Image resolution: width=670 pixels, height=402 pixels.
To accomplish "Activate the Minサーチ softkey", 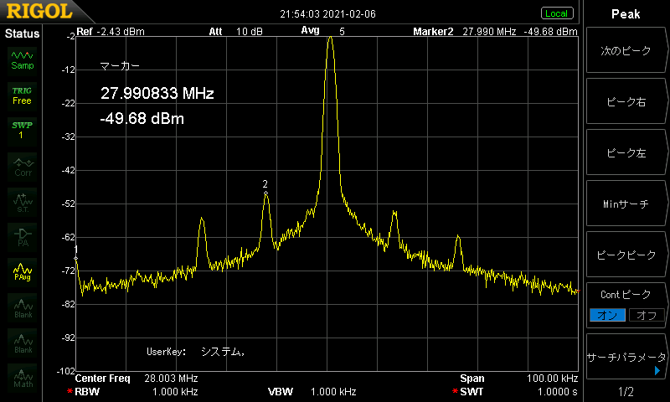I will pos(626,204).
